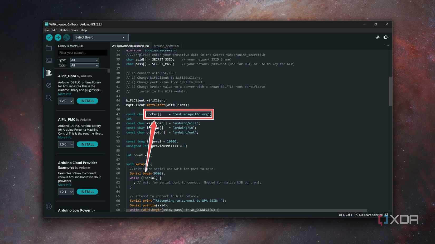The height and width of the screenshot is (244, 435).
Task: Click the Upload arrow icon
Action: point(58,37)
